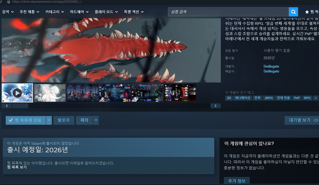Image resolution: width=319 pixels, height=185 pixels.
Task: Click the 이 게임에 관심이 있나요? heading
Action: click(249, 143)
